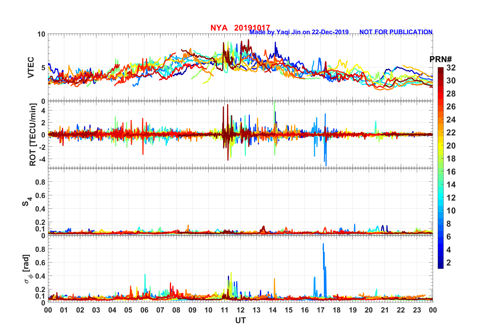Click the PRN# colorbar heading

[441, 59]
